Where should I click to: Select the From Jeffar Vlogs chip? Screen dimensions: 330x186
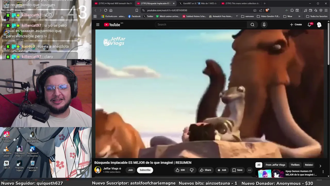(275, 165)
